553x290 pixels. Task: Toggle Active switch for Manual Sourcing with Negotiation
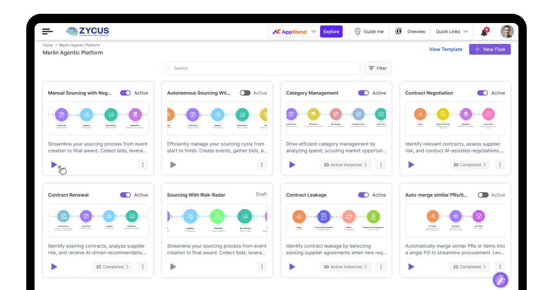[125, 93]
